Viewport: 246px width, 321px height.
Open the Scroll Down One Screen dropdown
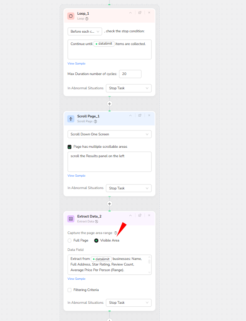coord(109,134)
